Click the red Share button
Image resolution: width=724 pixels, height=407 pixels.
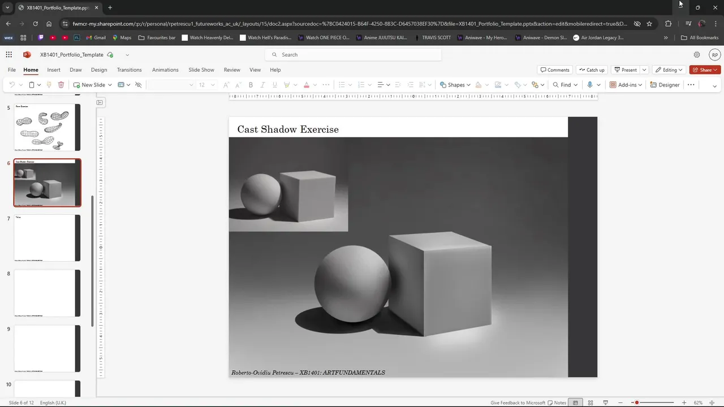click(x=705, y=70)
